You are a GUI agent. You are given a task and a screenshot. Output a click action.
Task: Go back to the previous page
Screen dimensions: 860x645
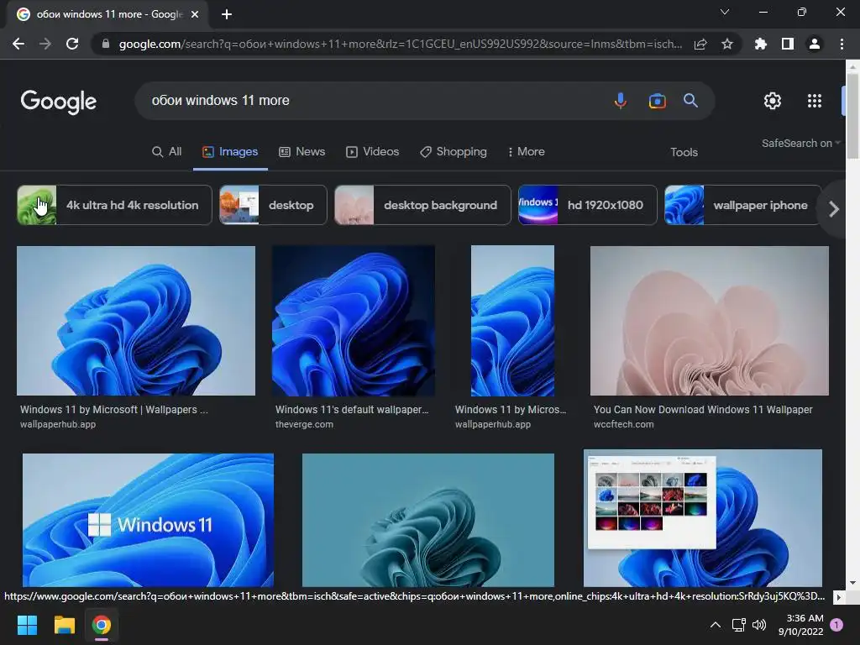pos(18,44)
